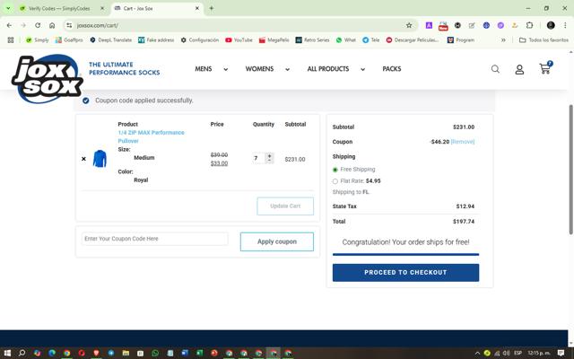The image size is (574, 359).
Task: Open the shopping cart icon in header
Action: tap(545, 68)
